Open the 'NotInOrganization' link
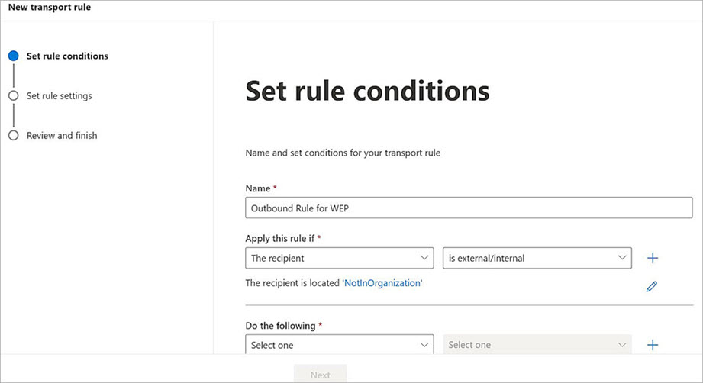The width and height of the screenshot is (703, 383). point(382,283)
